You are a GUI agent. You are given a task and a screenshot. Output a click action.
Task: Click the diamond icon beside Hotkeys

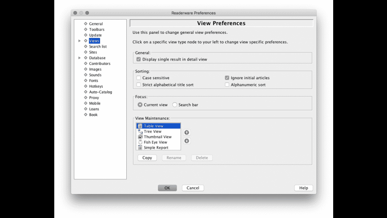tap(86, 86)
